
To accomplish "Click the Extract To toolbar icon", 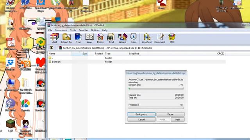I will click(x=66, y=38).
